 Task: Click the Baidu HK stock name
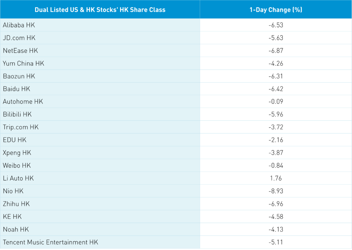16,89
